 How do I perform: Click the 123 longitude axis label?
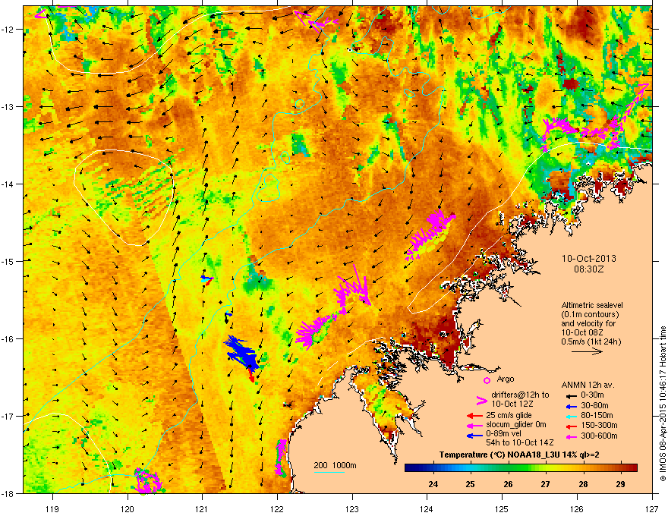point(352,508)
